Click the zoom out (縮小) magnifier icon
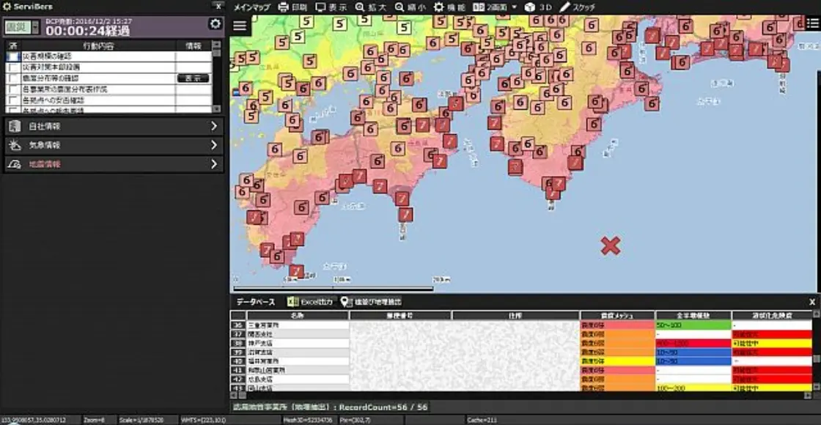Viewport: 821px width, 425px height. pos(400,7)
